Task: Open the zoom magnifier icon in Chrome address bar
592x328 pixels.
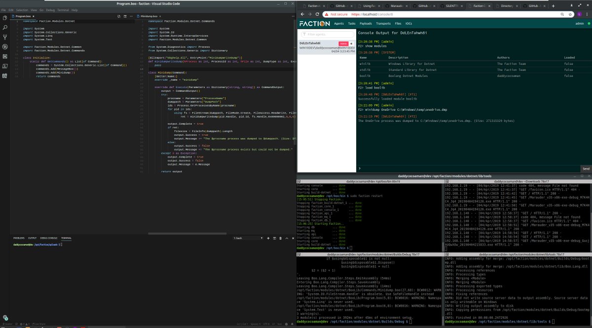Action: pos(562,15)
